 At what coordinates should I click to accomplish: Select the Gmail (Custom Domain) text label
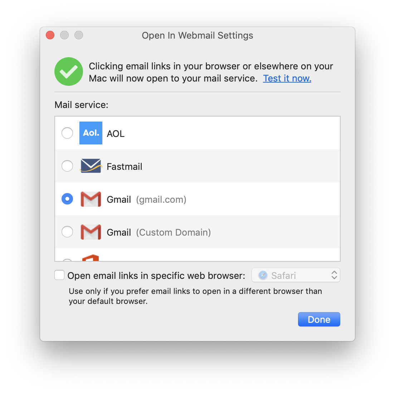click(x=159, y=232)
